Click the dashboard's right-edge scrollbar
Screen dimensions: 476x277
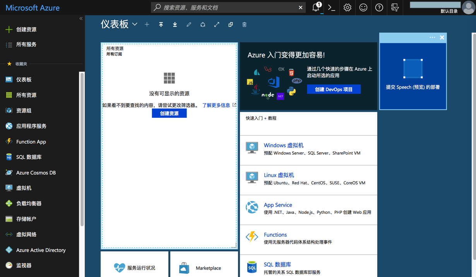coord(474,147)
